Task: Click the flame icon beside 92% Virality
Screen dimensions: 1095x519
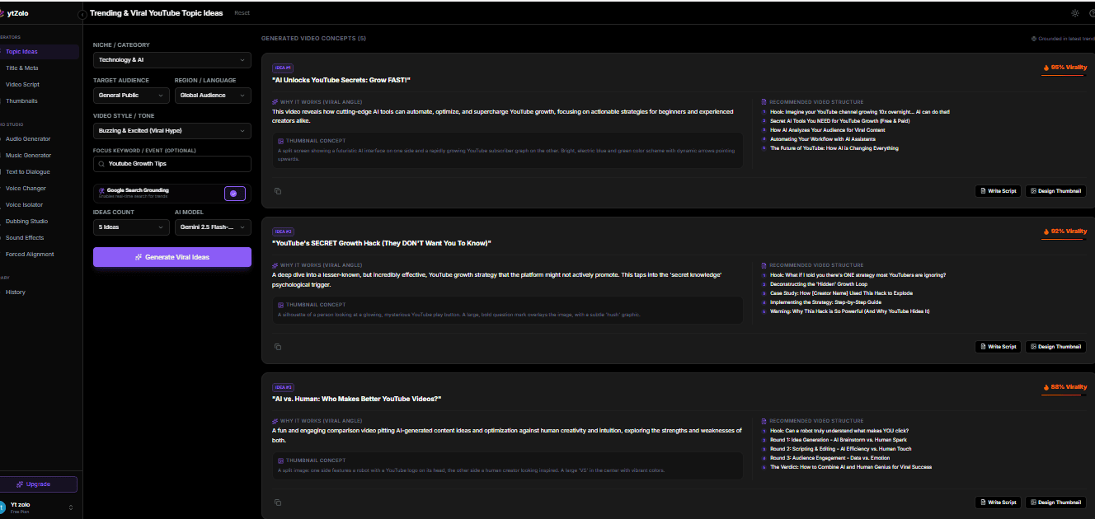Action: pos(1046,231)
